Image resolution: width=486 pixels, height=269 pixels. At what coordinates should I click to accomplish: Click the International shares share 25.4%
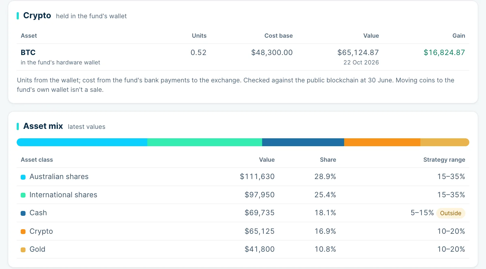325,195
